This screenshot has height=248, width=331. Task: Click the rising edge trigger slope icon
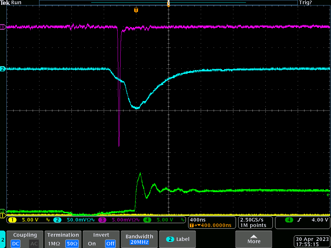[298, 220]
